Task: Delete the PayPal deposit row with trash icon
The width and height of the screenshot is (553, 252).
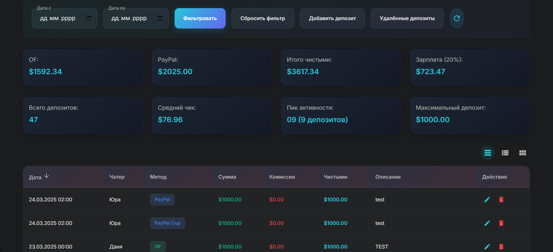Action: (501, 200)
